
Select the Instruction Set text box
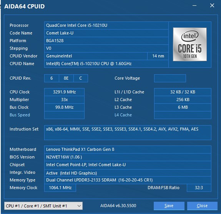[x=128, y=133]
